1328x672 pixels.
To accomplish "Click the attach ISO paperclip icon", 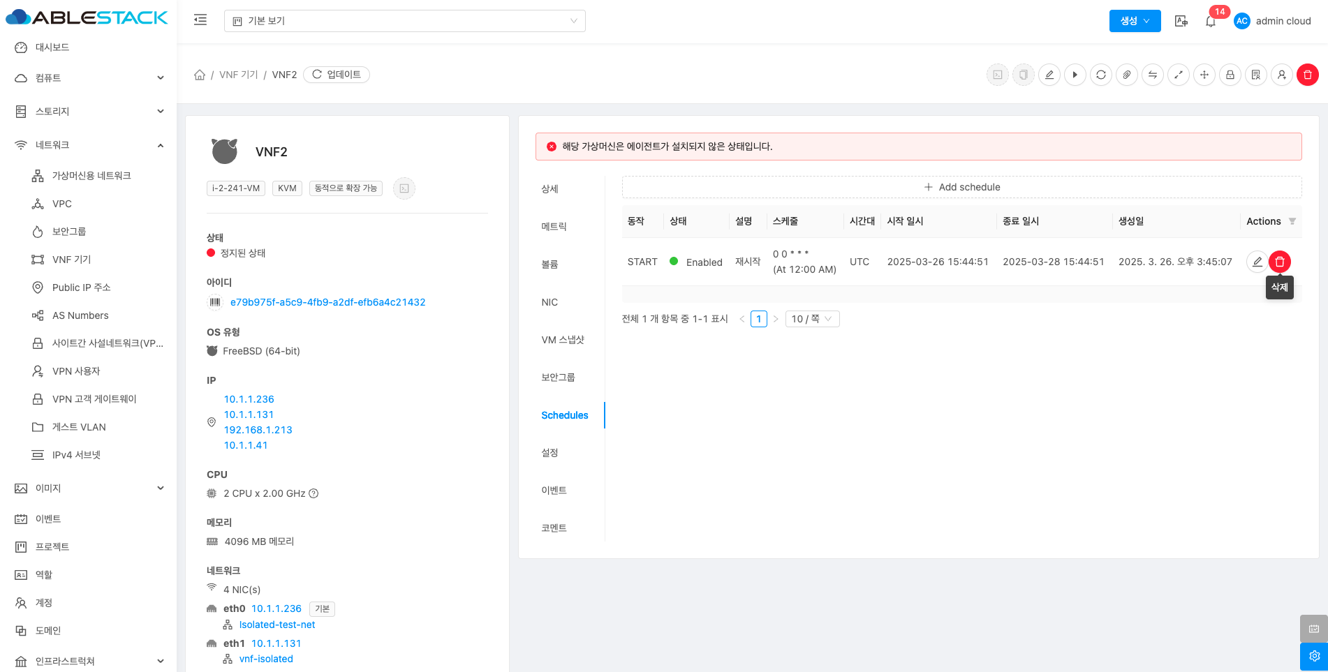I will click(x=1127, y=75).
